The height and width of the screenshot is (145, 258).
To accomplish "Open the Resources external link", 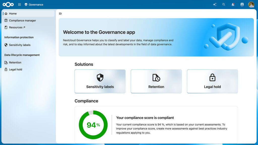I will (29, 27).
